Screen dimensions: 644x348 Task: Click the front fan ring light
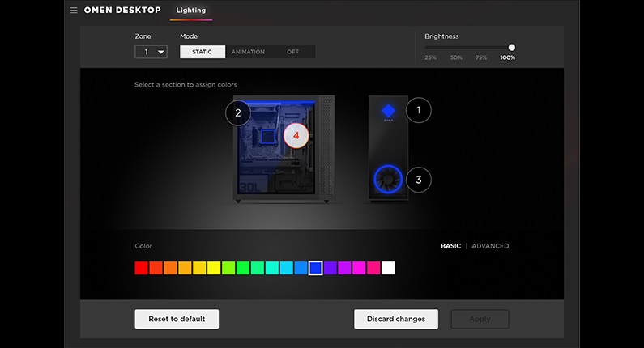pyautogui.click(x=388, y=180)
